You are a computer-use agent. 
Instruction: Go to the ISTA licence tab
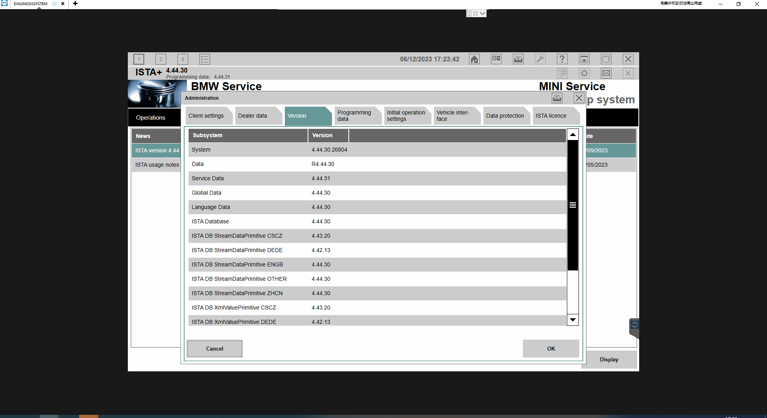[x=551, y=116]
